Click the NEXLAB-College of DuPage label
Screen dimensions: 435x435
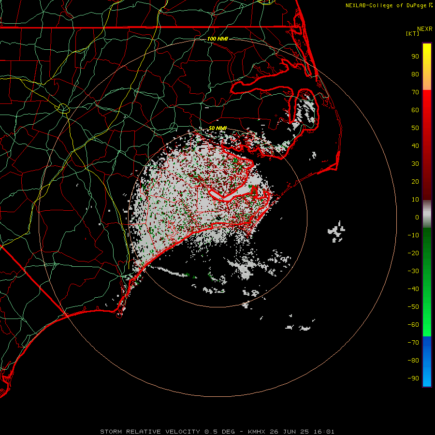(x=389, y=5)
